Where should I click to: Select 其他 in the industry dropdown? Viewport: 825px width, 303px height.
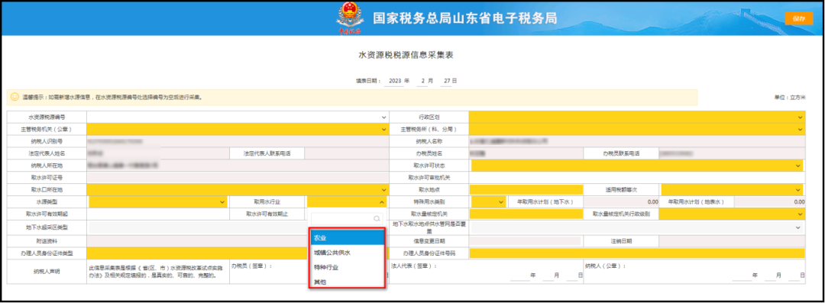tap(348, 282)
